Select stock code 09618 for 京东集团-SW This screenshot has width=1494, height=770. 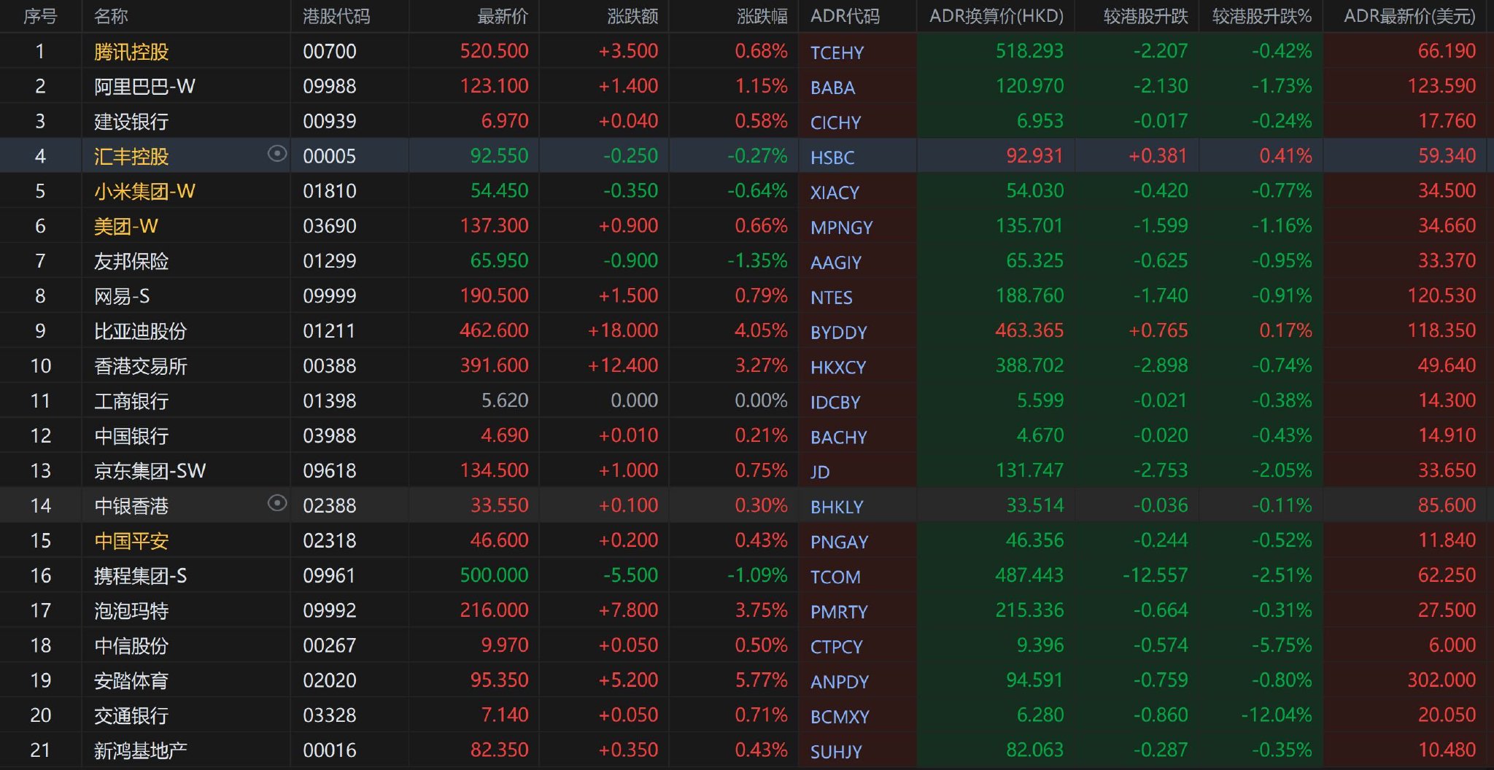click(329, 471)
